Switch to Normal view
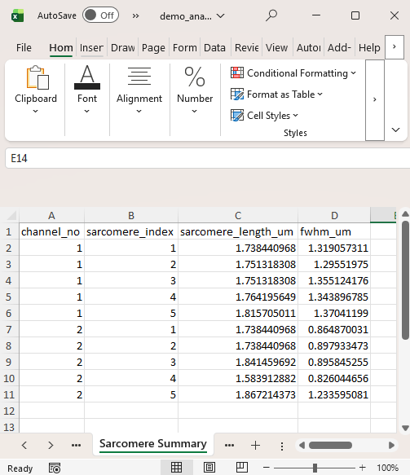 [176, 468]
